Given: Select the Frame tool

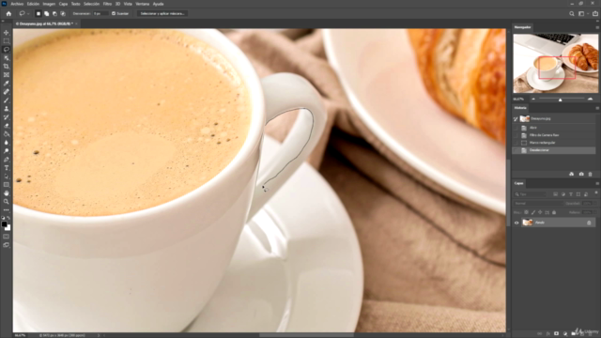Looking at the screenshot, I should pyautogui.click(x=7, y=75).
